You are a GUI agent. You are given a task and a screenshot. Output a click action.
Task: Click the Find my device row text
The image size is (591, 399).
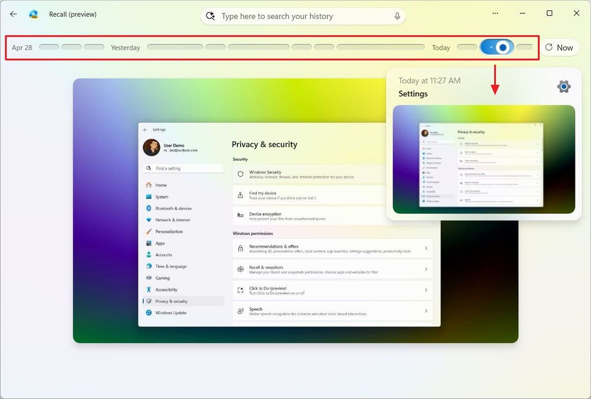263,193
